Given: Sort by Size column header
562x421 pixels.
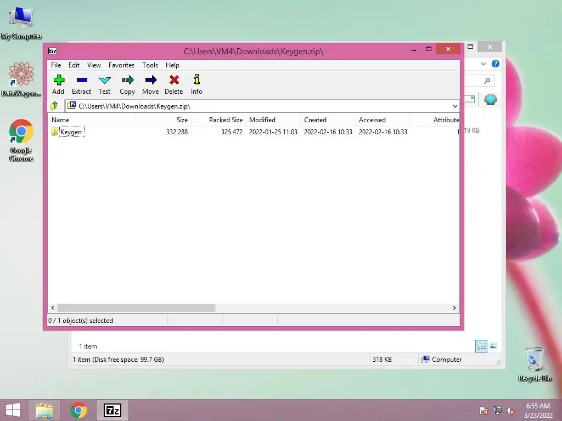Looking at the screenshot, I should tap(163, 120).
